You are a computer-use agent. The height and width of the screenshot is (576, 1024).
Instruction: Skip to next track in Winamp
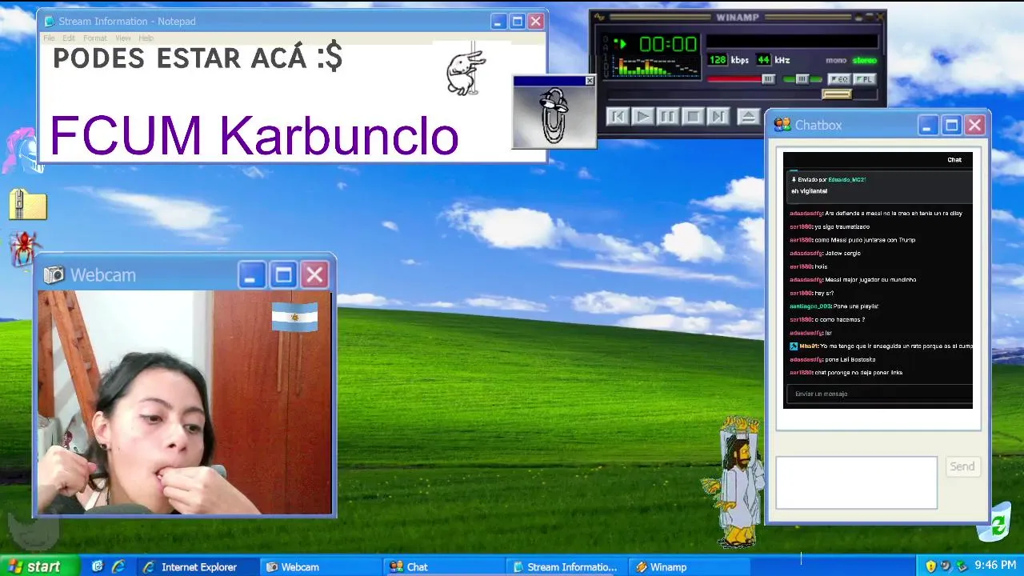[x=718, y=117]
